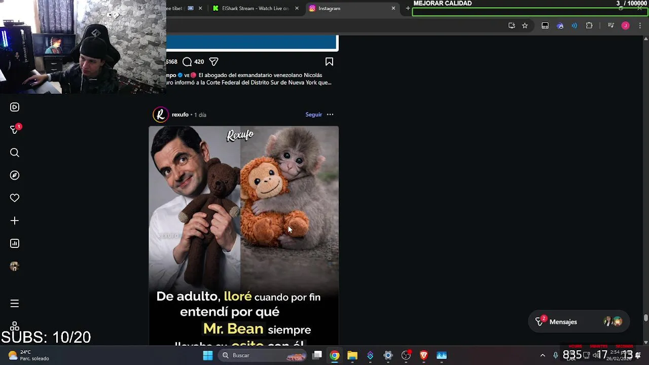The width and height of the screenshot is (649, 365).
Task: Open notifications heart icon in sidebar
Action: (15, 198)
